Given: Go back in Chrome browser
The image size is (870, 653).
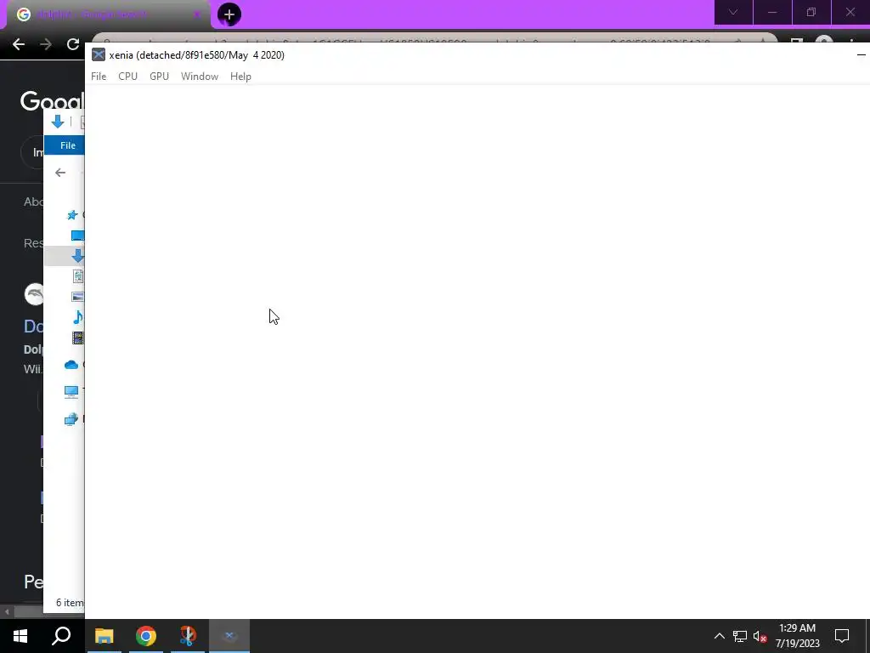Looking at the screenshot, I should (19, 44).
